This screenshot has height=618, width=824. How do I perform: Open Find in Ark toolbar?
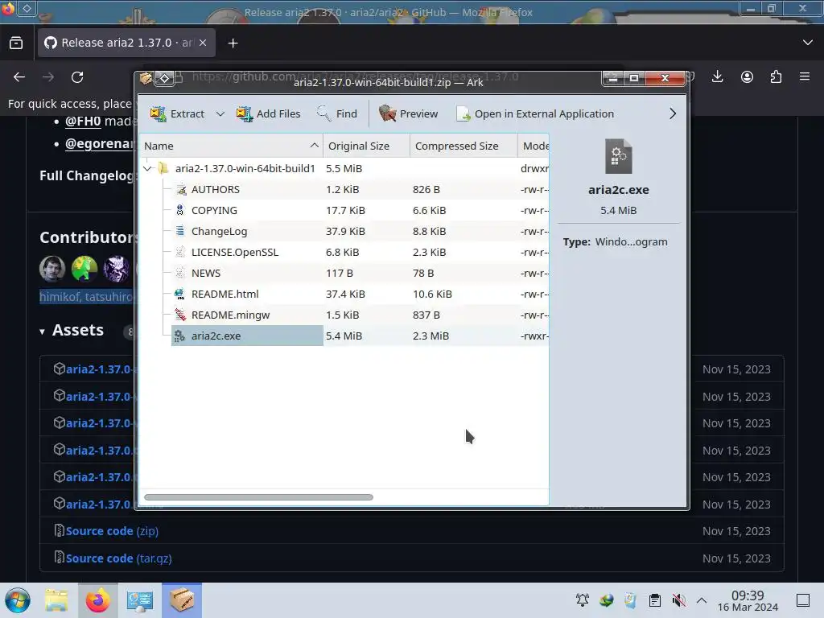point(337,113)
